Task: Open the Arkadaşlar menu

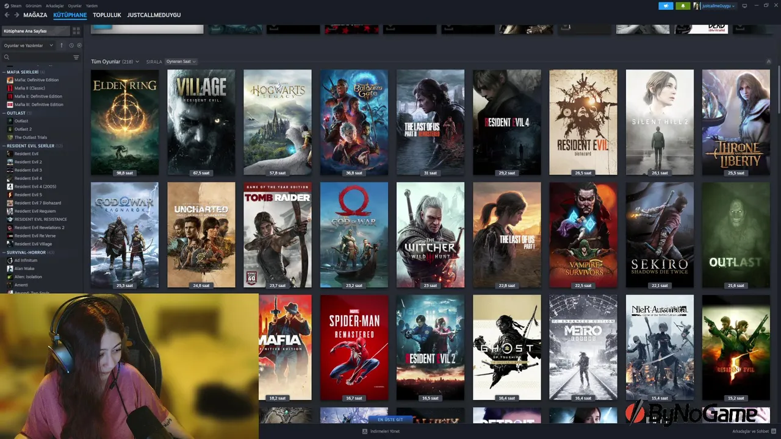Action: (x=55, y=5)
